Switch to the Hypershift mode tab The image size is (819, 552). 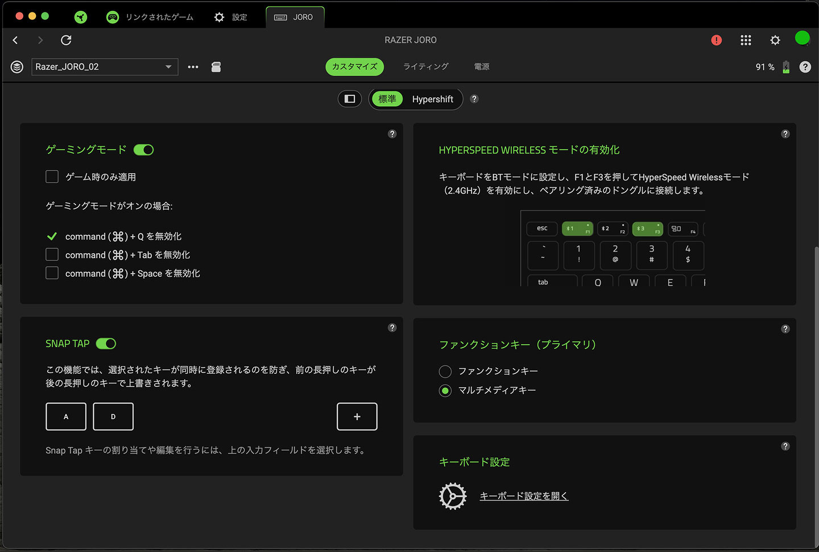(x=432, y=99)
